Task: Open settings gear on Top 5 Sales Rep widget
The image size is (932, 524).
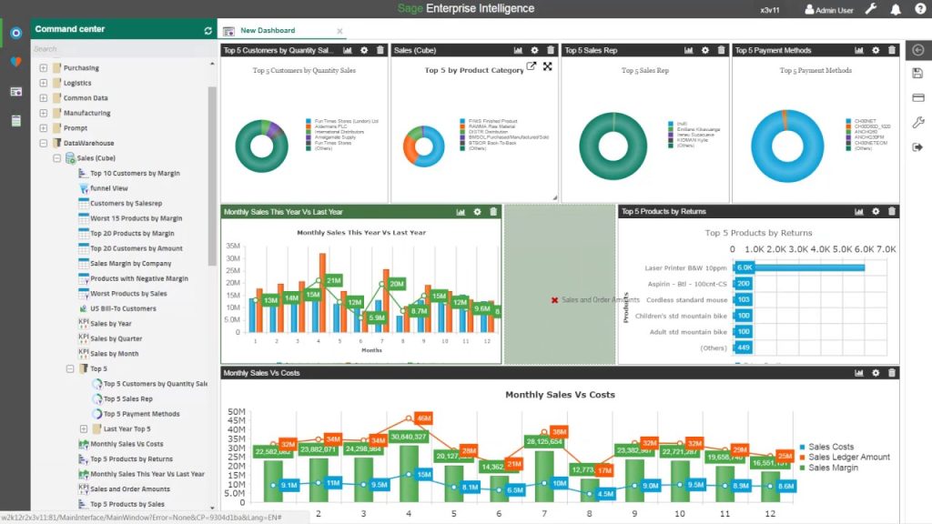Action: pos(706,50)
